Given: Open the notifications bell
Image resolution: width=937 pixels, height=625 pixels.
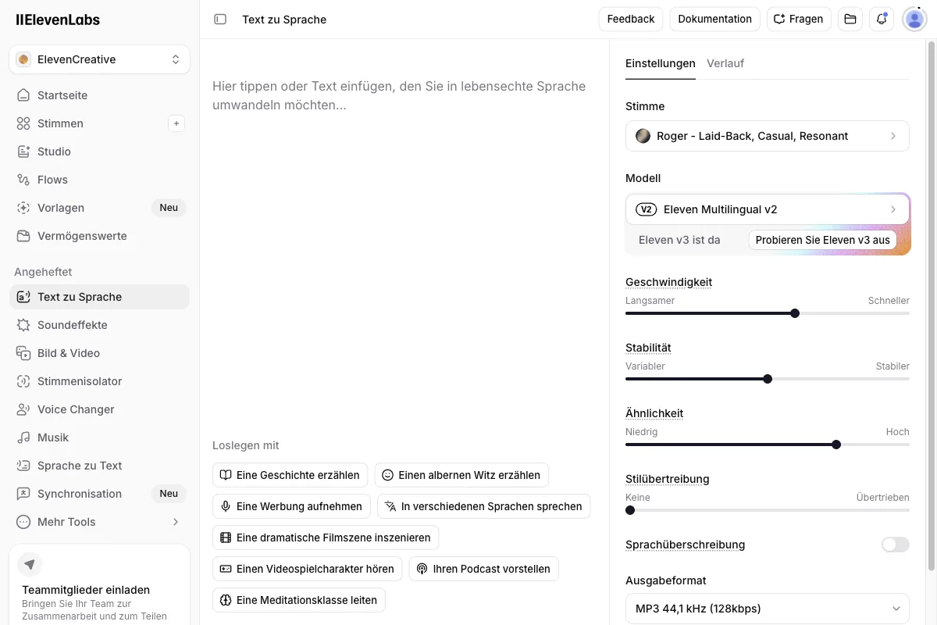Looking at the screenshot, I should tap(882, 20).
